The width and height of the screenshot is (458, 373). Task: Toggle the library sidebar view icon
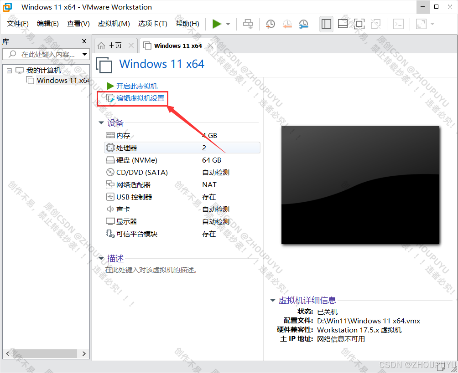pyautogui.click(x=326, y=24)
